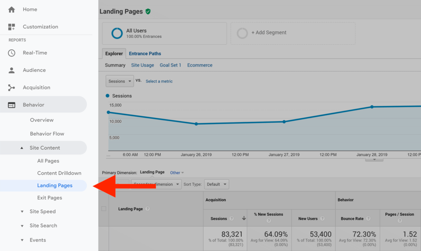The image size is (421, 251).
Task: Select the Behavior section icon
Action: pos(11,104)
